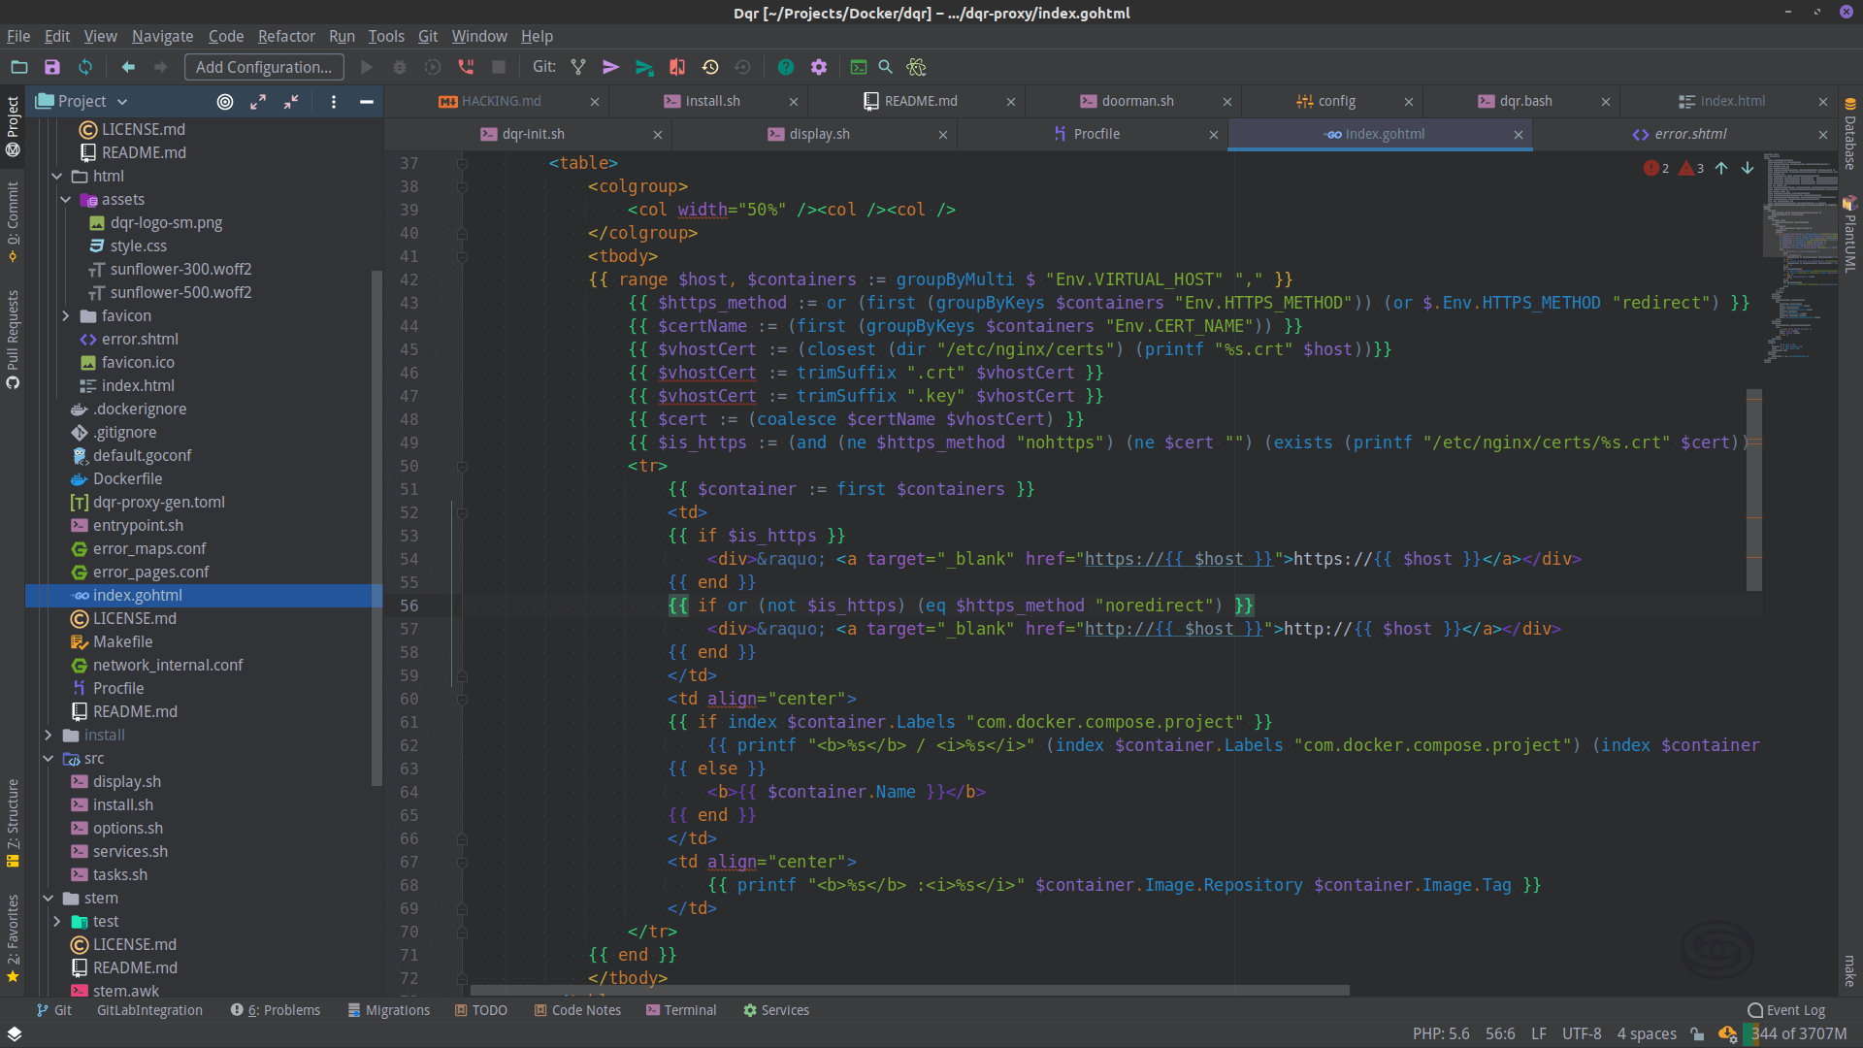Click the Git push icon
Image resolution: width=1863 pixels, height=1048 pixels.
click(x=644, y=67)
